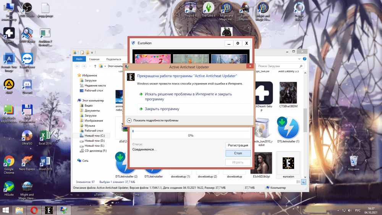Open OBS Studio desktop shortcut

tap(27, 9)
